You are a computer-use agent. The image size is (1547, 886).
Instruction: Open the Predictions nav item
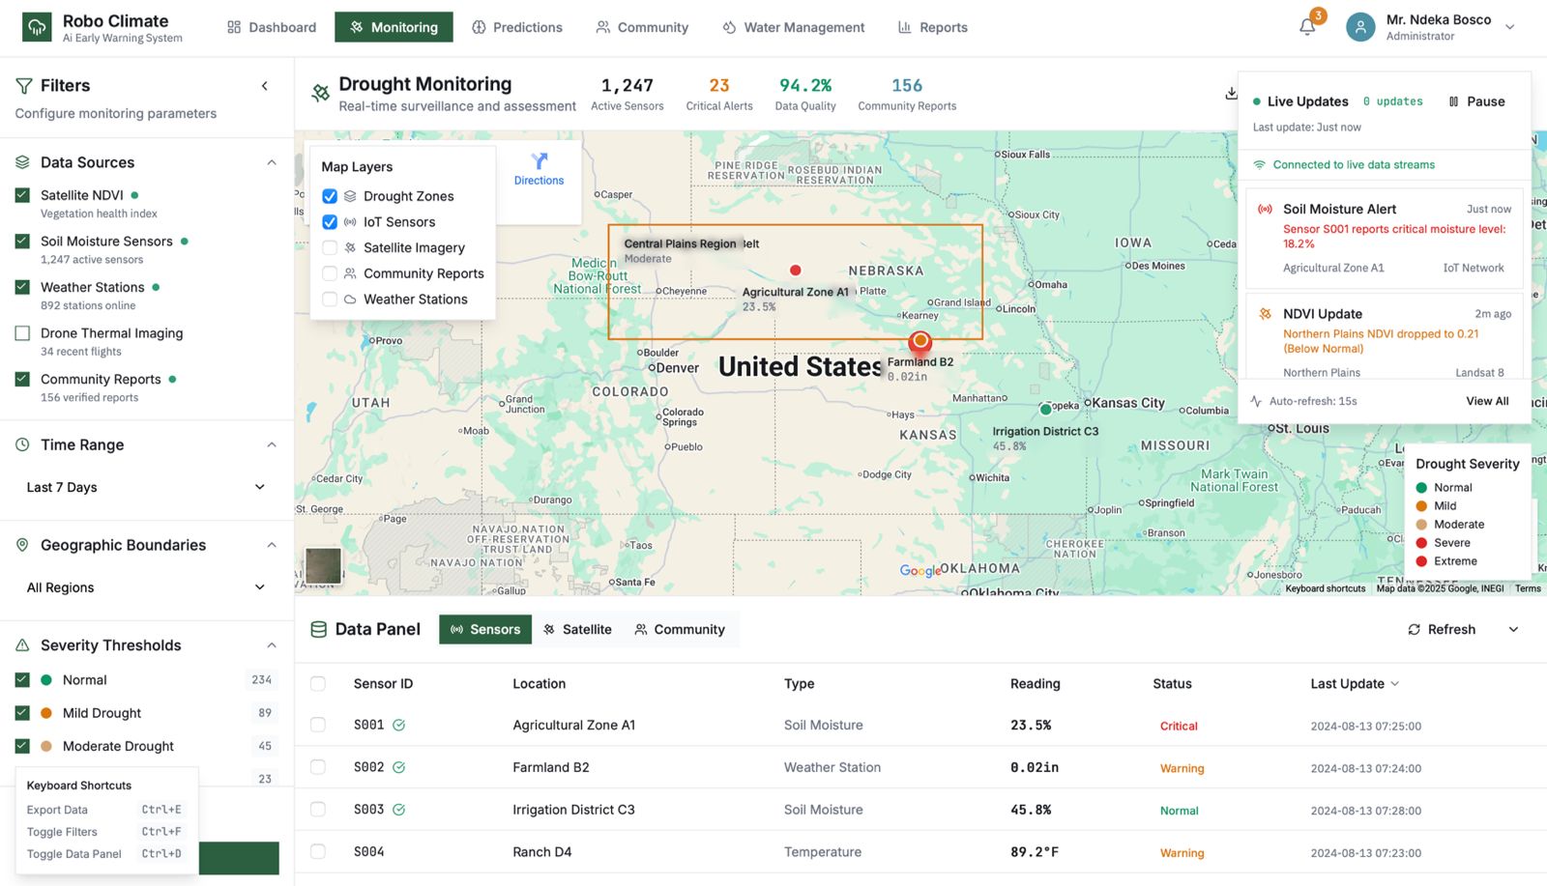coord(517,27)
